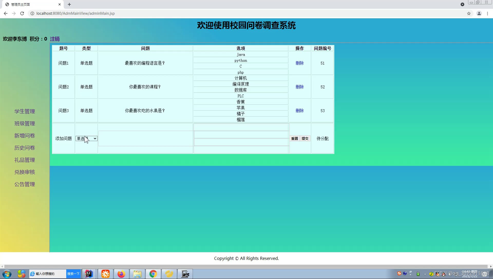Viewport: 493px width, 279px height.
Task: Click the first option input field
Action: tap(241, 127)
